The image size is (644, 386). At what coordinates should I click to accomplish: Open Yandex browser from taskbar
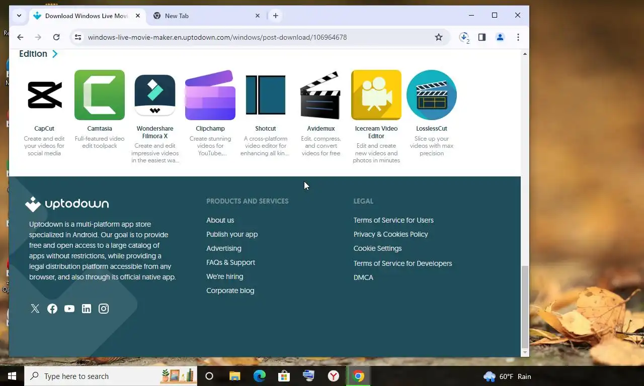pyautogui.click(x=334, y=376)
